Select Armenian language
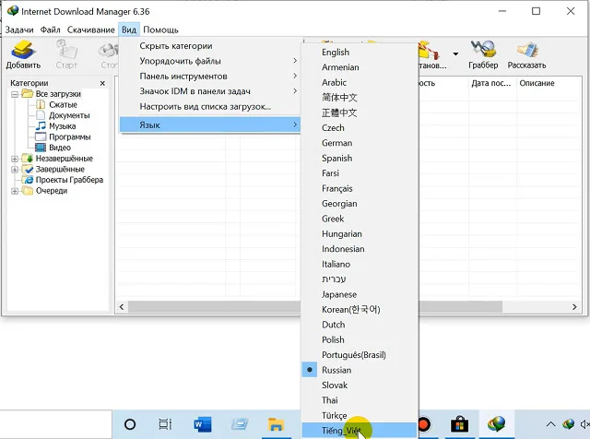 coord(360,67)
